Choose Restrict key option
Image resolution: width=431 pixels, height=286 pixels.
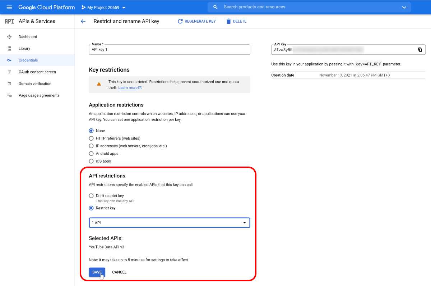coord(91,208)
